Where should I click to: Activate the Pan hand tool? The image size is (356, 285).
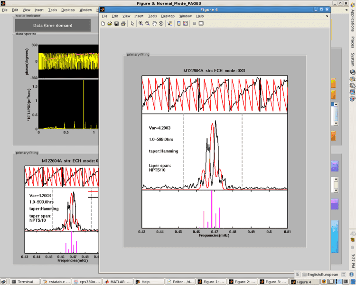154,23
